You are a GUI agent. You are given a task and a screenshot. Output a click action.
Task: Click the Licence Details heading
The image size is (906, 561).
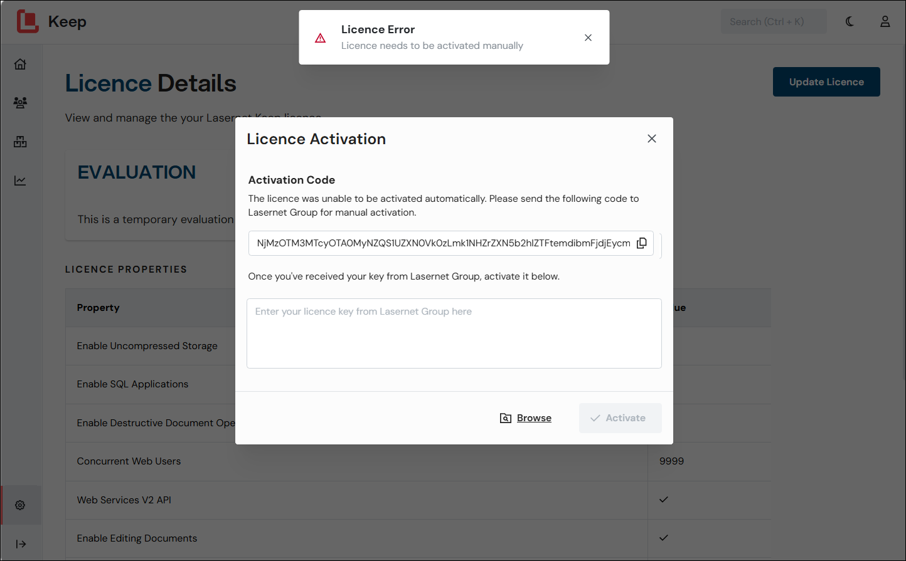tap(151, 83)
